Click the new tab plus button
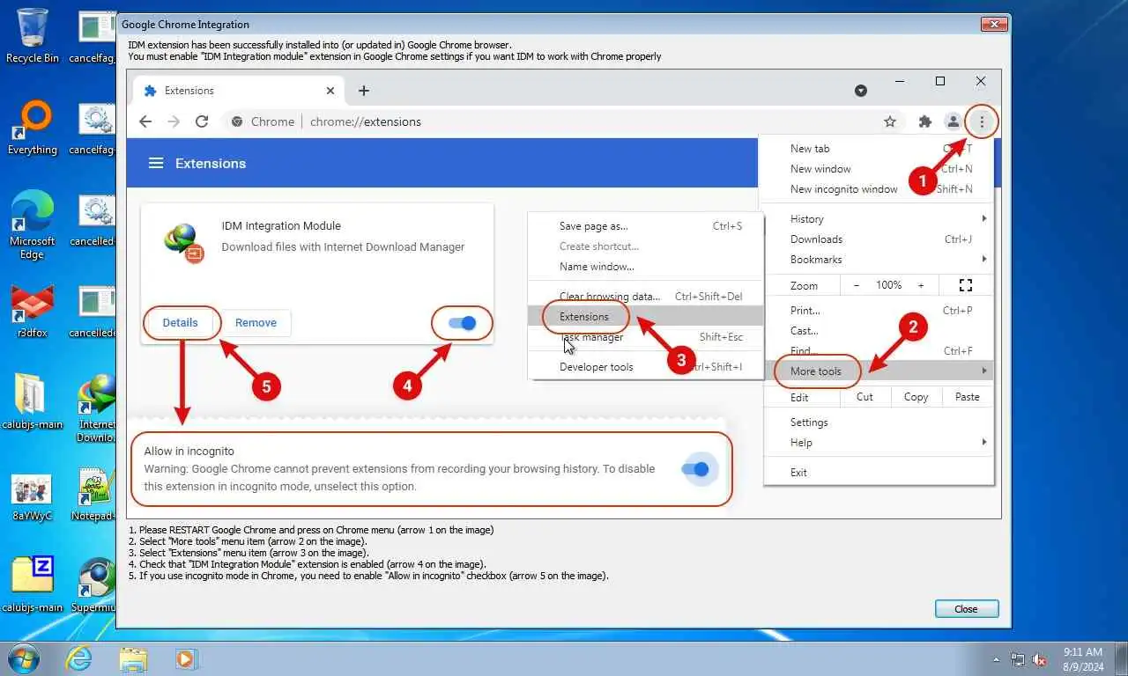This screenshot has height=676, width=1128. pyautogui.click(x=364, y=91)
